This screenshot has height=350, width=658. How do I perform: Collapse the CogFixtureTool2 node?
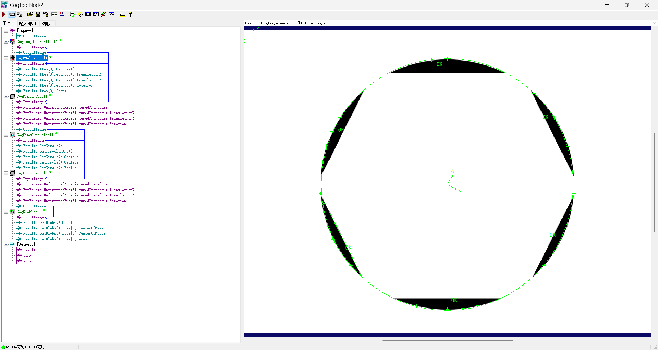tap(6, 173)
